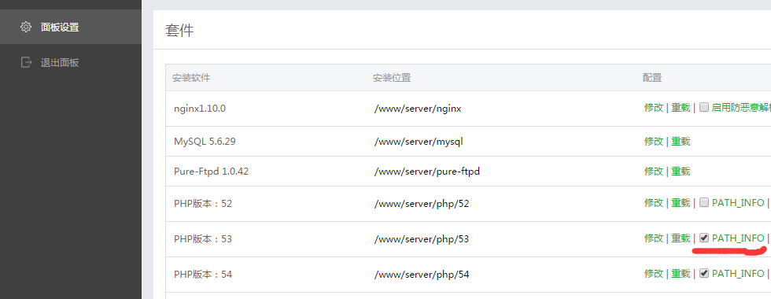This screenshot has height=299, width=771.
Task: Click 重载 link for PHP版本：54
Action: (x=681, y=274)
